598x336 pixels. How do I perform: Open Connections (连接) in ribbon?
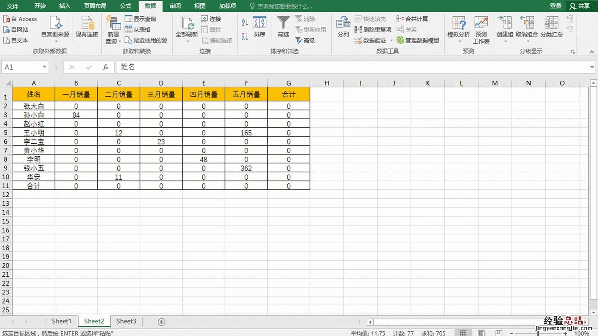coord(211,19)
